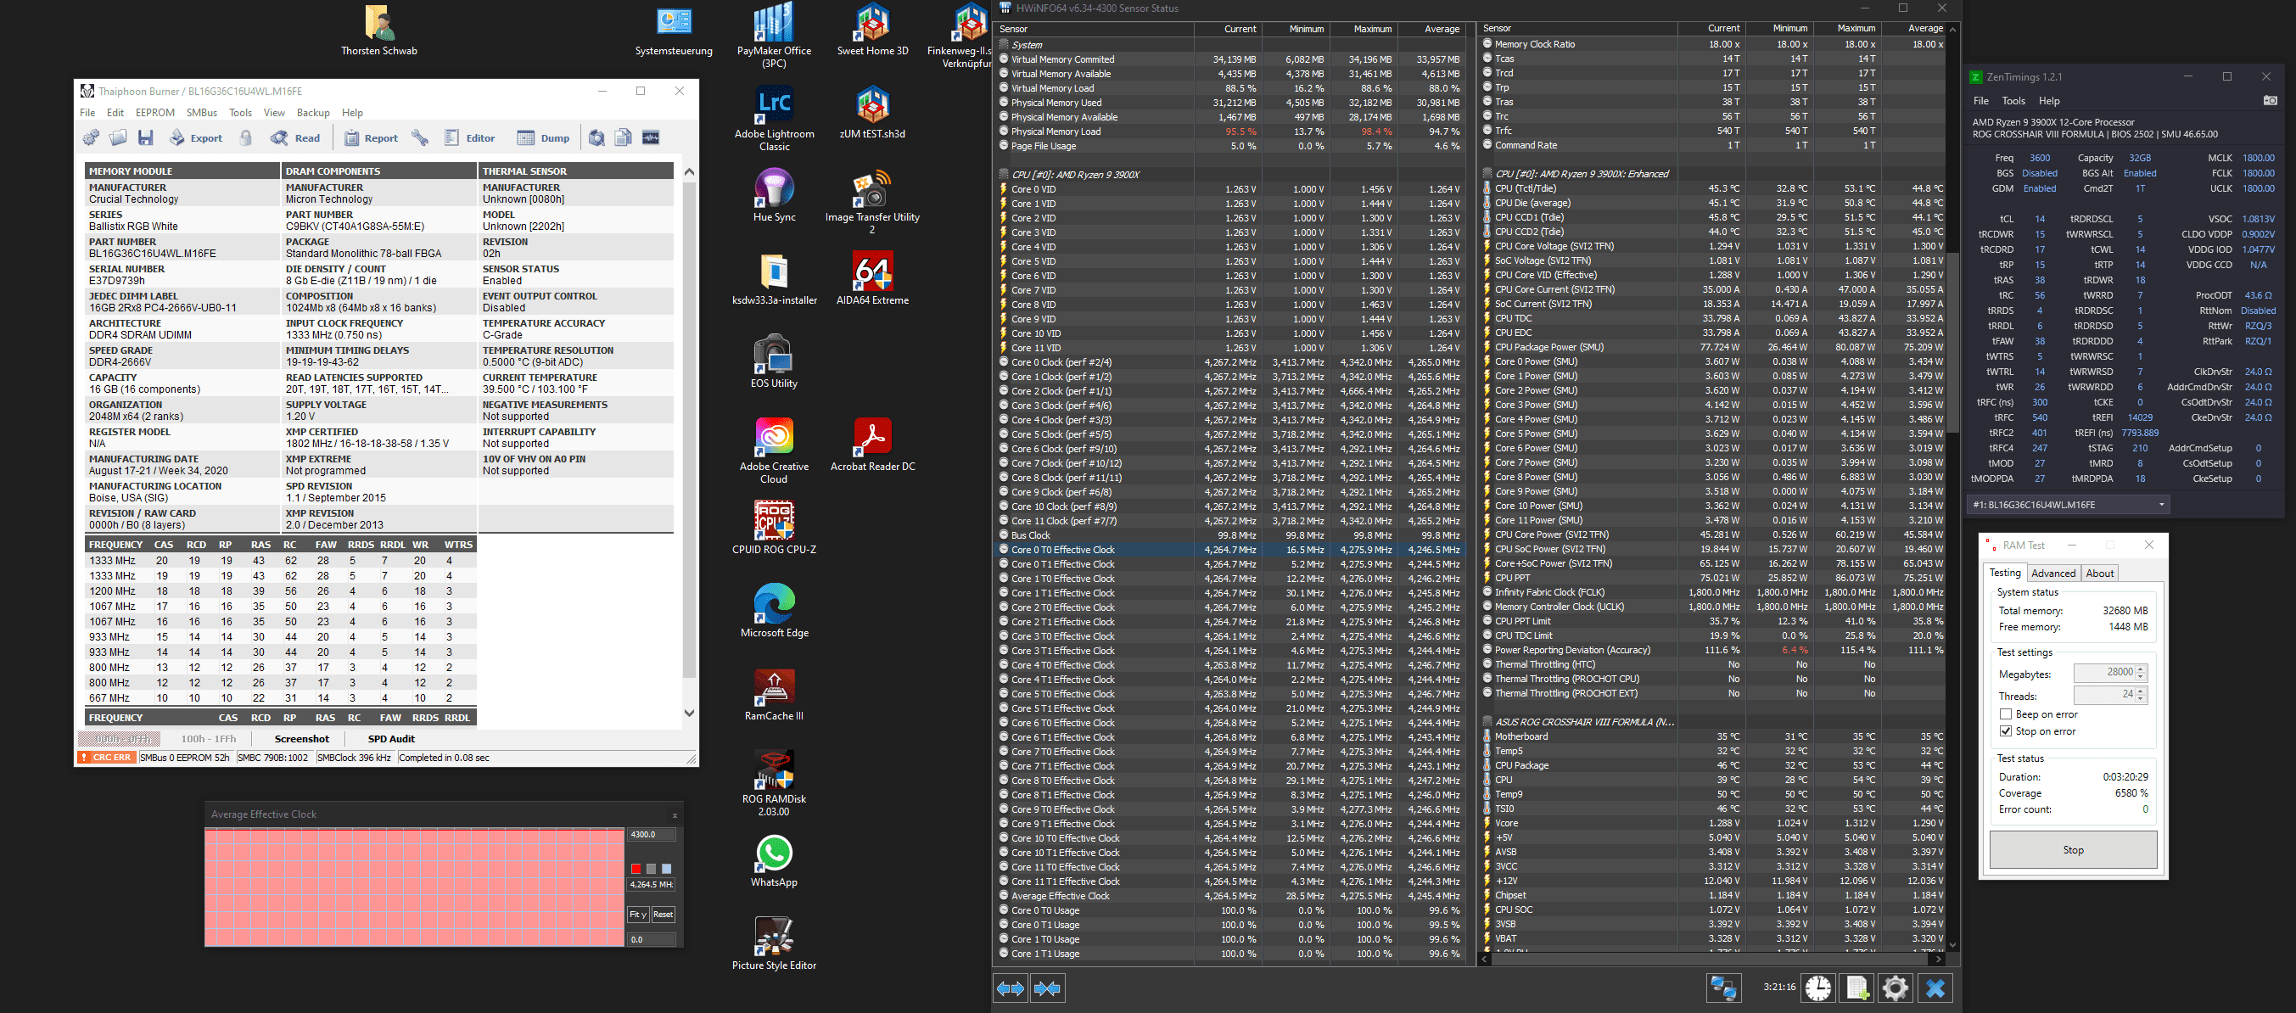Enable Beep on error checkbox in RAM Test
The height and width of the screenshot is (1013, 2296).
click(2006, 714)
